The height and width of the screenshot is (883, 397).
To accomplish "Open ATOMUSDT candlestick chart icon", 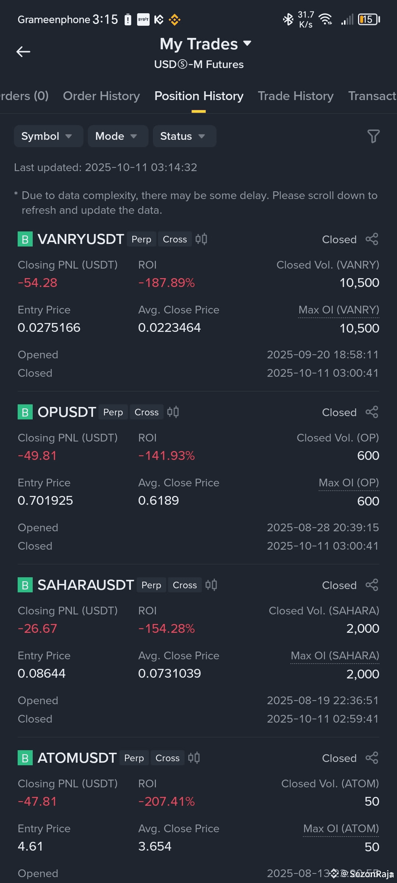I will click(194, 758).
